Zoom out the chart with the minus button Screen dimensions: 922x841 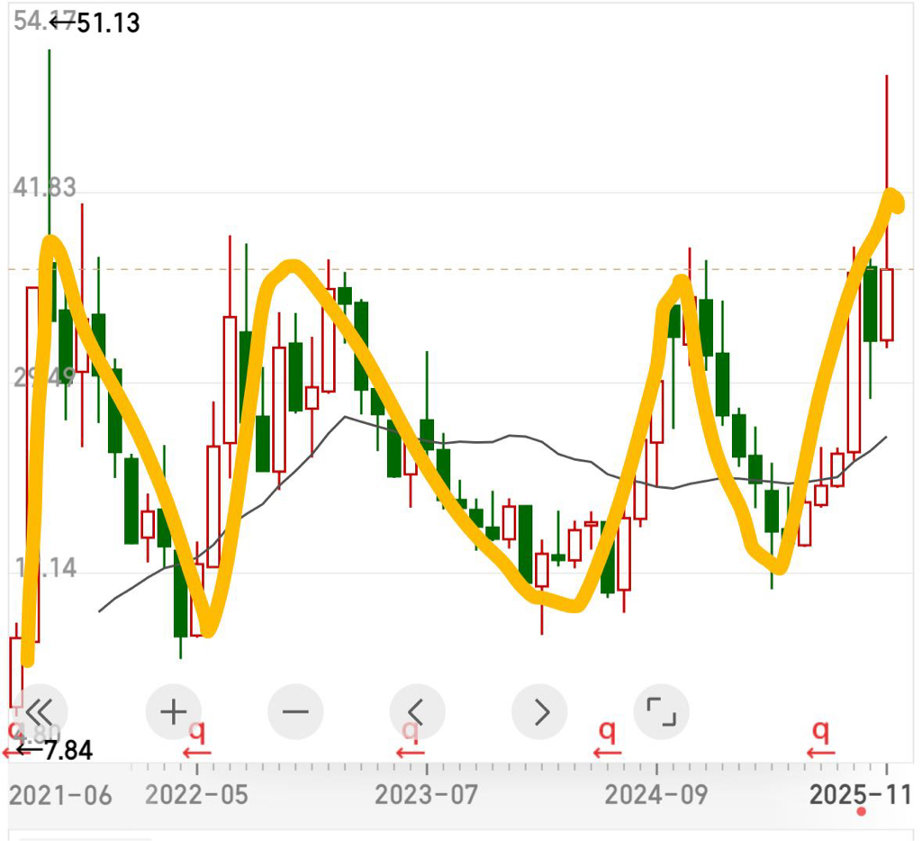tap(295, 712)
